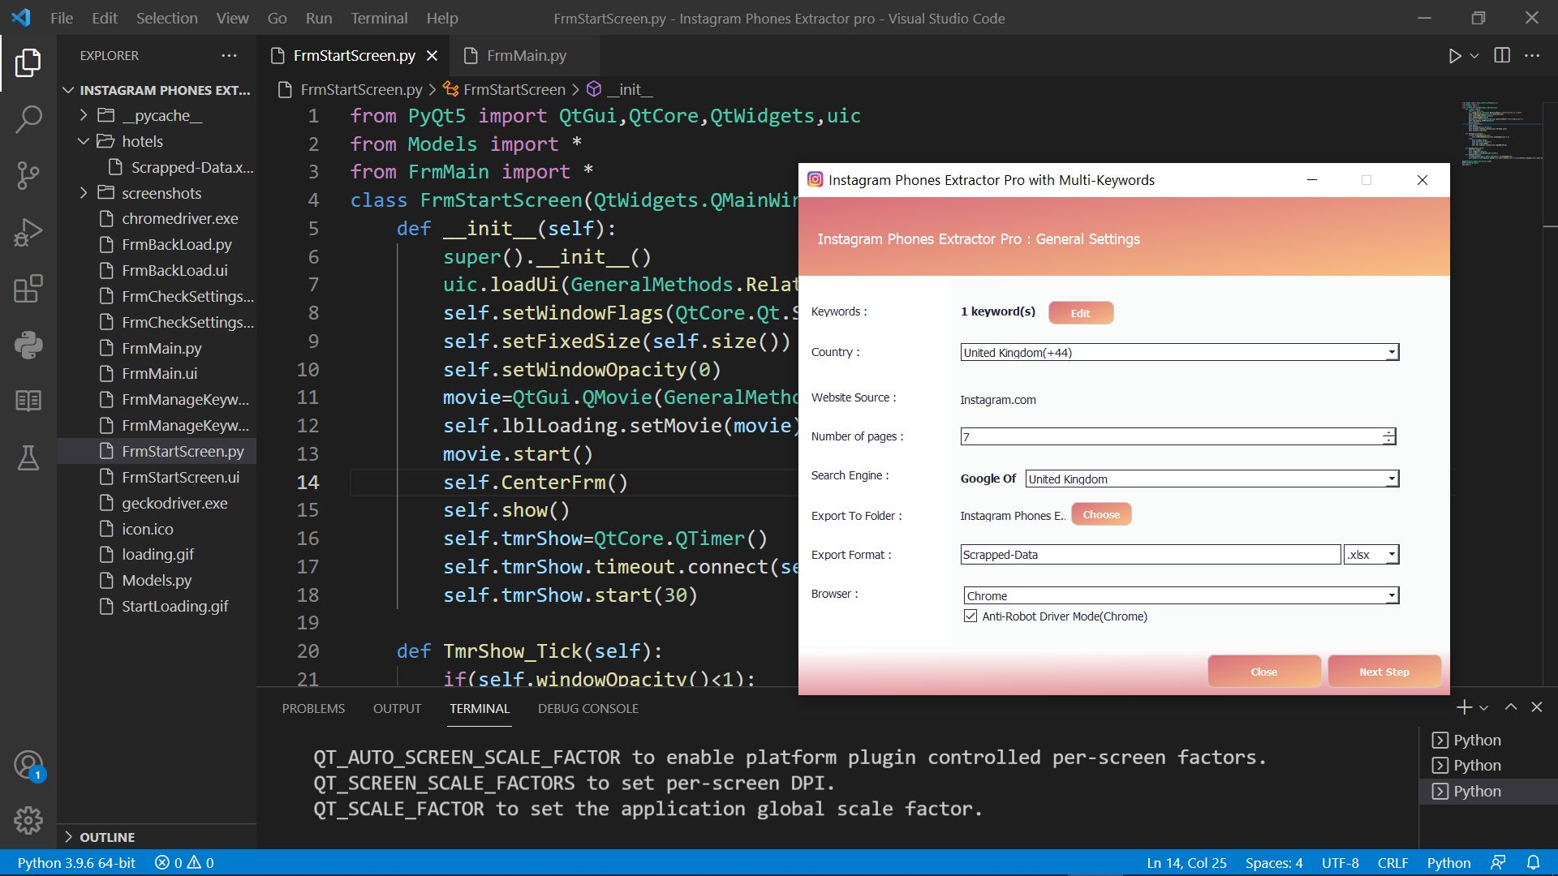Click the code minimap
Screen dimensions: 1558x876
point(1501,134)
